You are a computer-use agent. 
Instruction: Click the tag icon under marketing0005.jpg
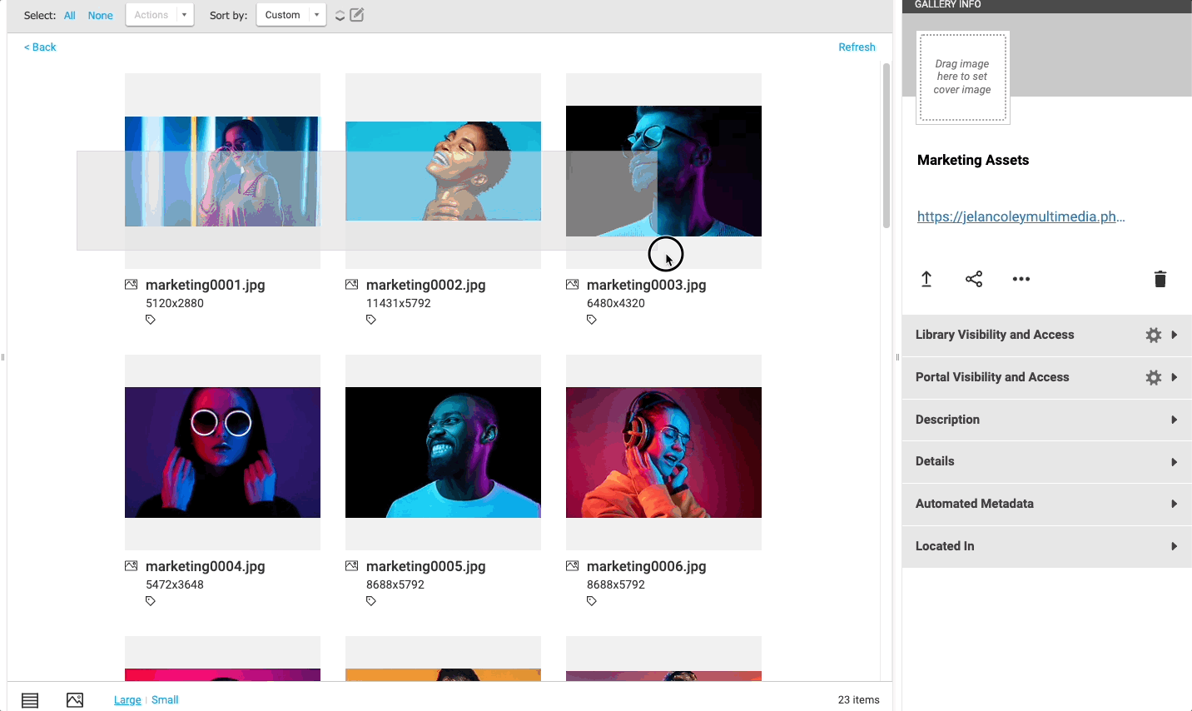[371, 601]
